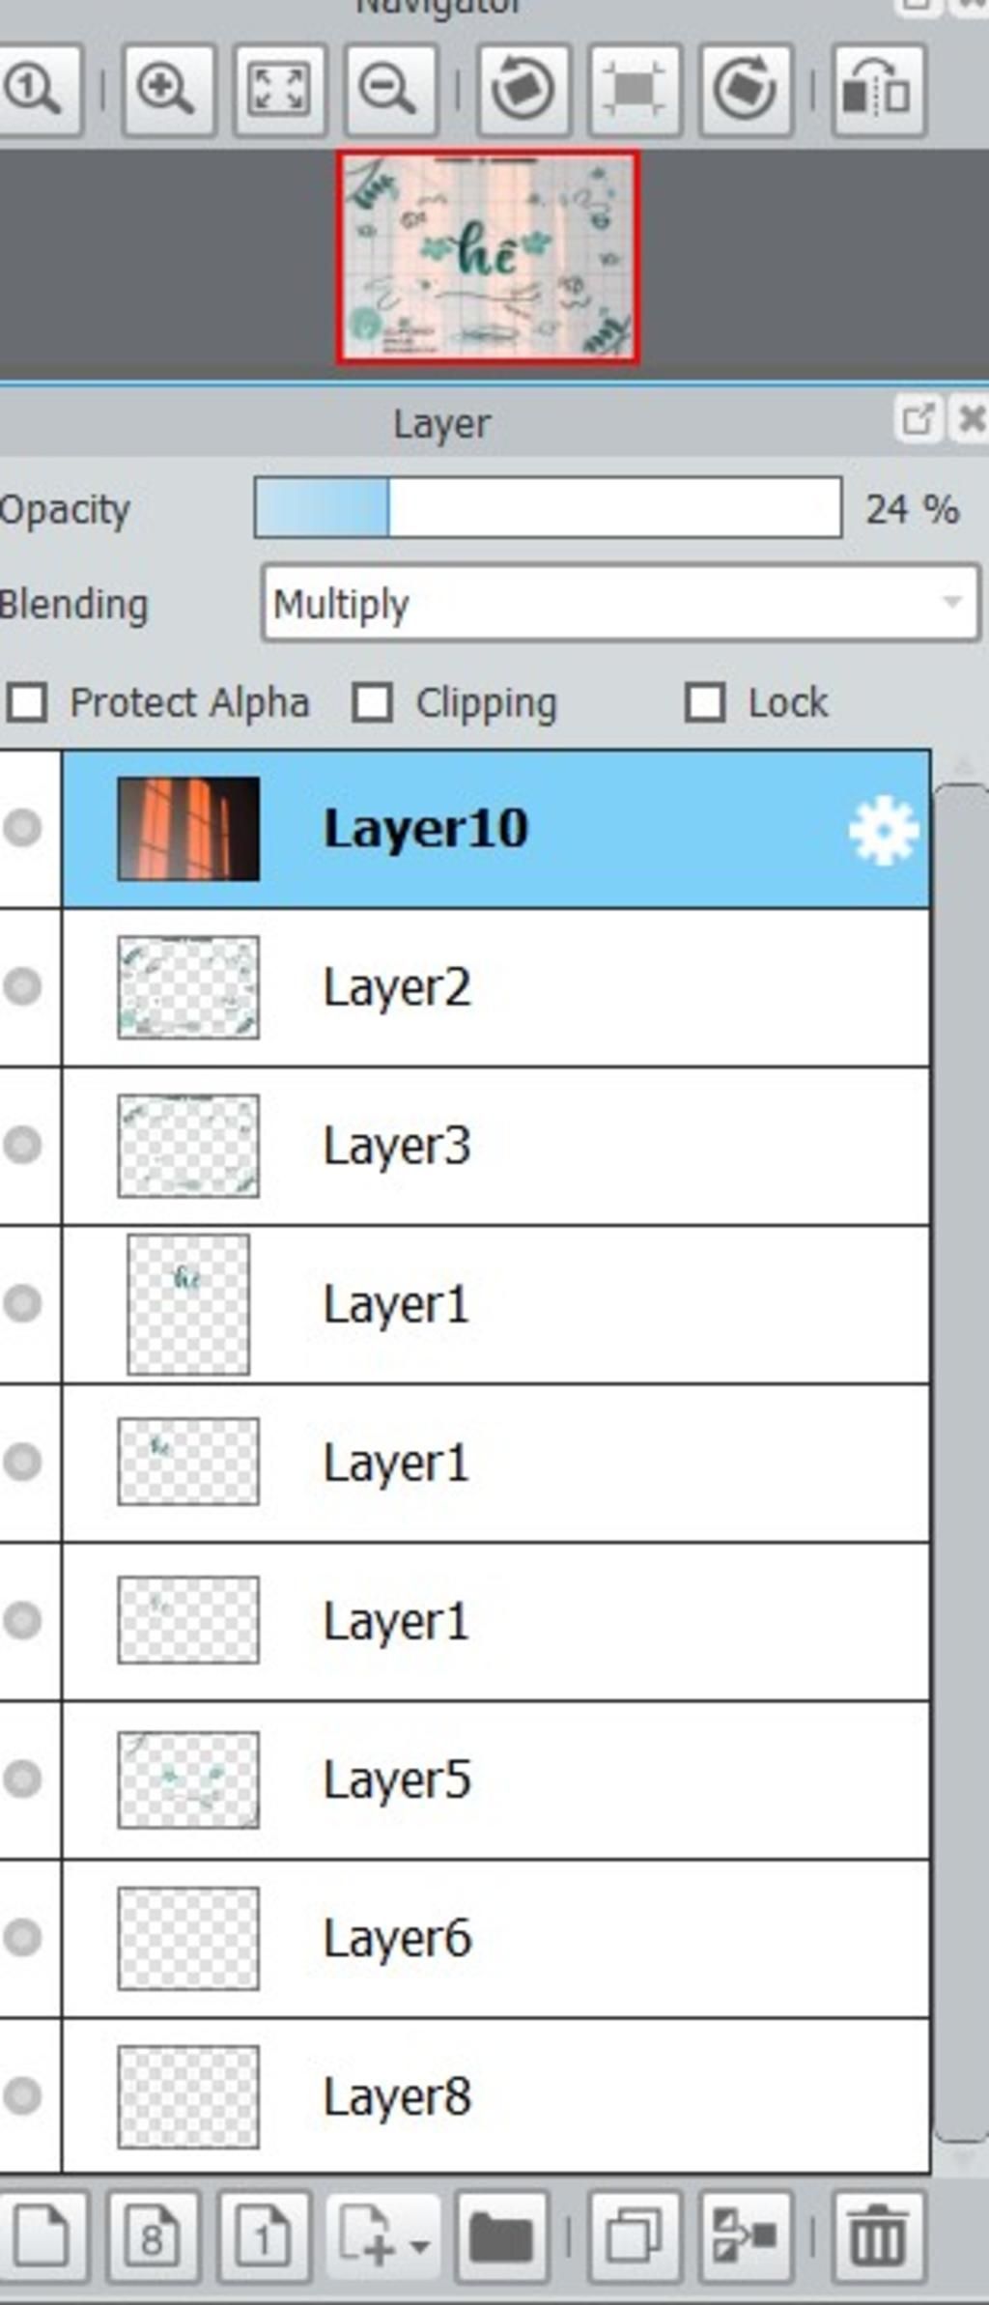Rotate canvas right in Navigator
Screen dimensions: 989x2305
tap(746, 90)
